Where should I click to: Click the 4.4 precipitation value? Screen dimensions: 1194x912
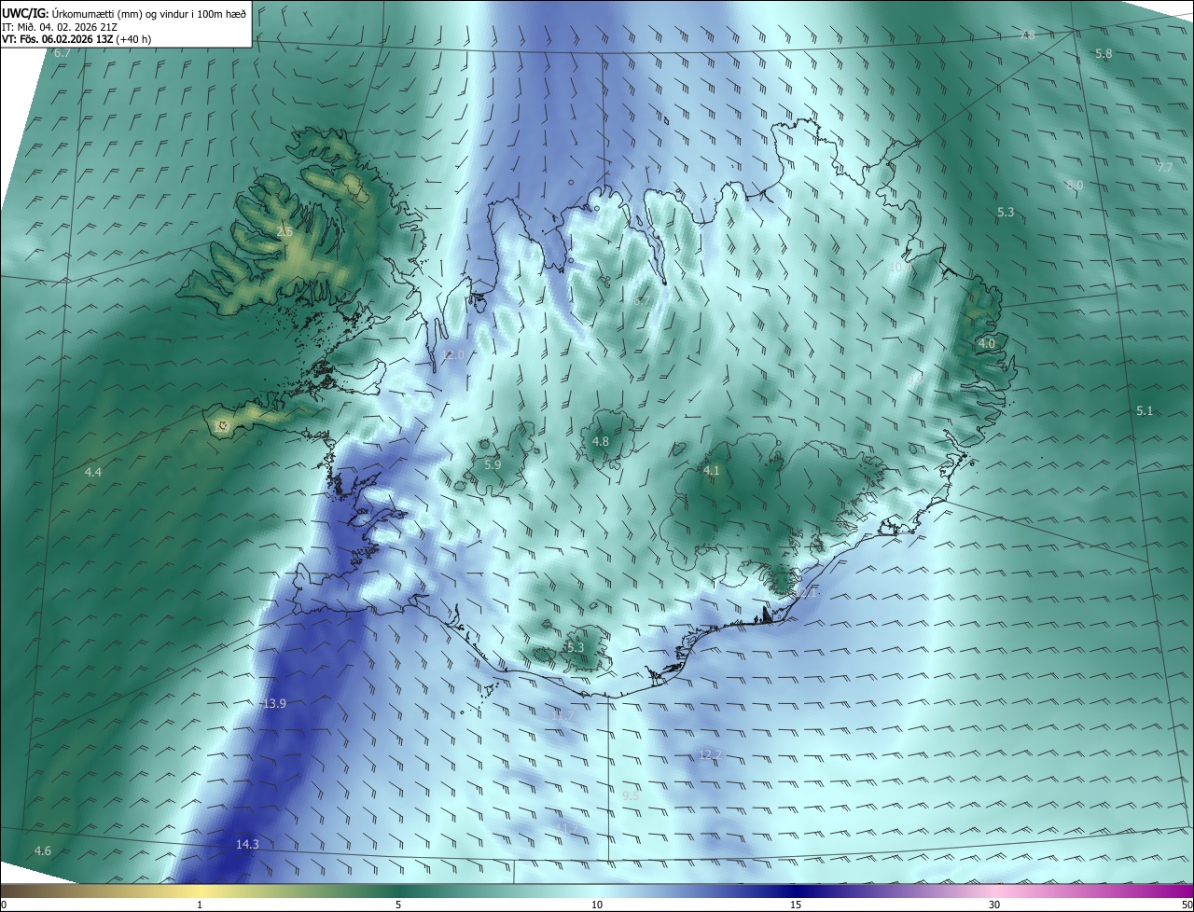(x=93, y=473)
